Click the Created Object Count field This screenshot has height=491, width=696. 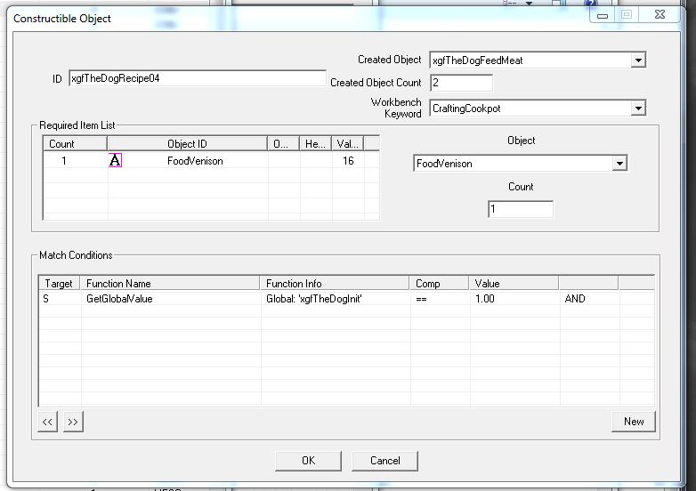[461, 83]
